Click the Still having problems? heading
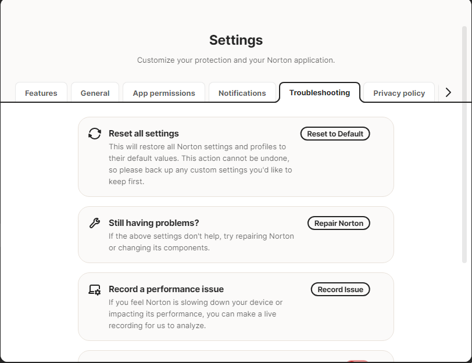Viewport: 472px width, 363px height. click(154, 223)
